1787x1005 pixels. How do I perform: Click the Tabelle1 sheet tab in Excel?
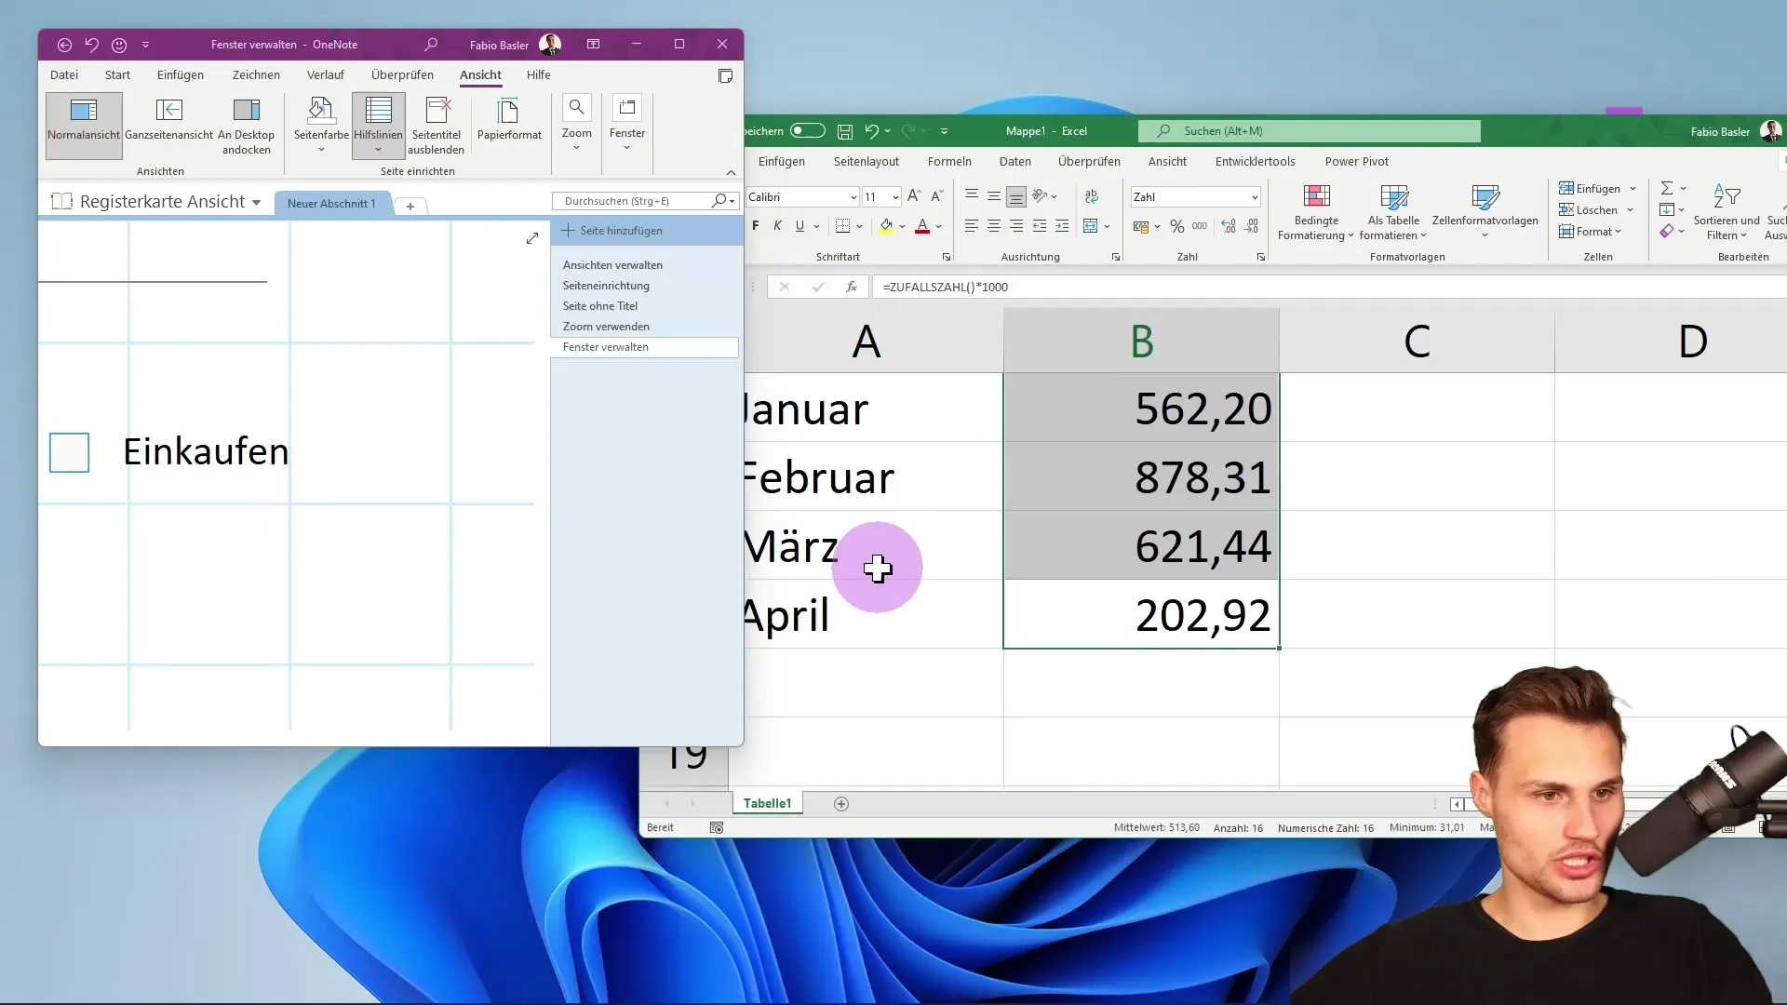coord(767,802)
